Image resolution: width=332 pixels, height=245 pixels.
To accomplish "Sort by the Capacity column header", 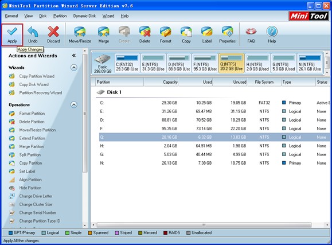I will [x=161, y=82].
